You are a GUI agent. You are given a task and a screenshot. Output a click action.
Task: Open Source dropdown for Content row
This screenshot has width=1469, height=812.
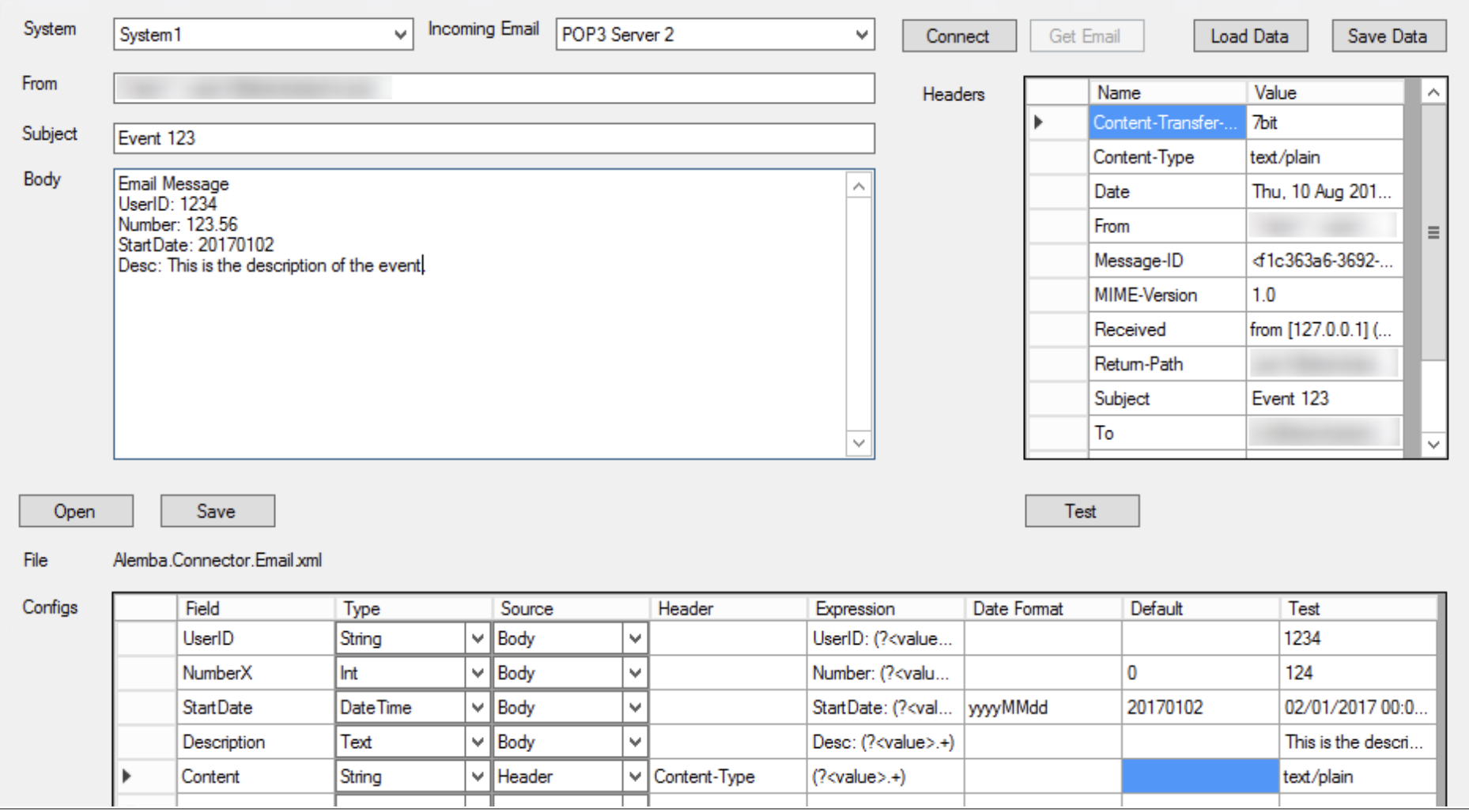635,776
